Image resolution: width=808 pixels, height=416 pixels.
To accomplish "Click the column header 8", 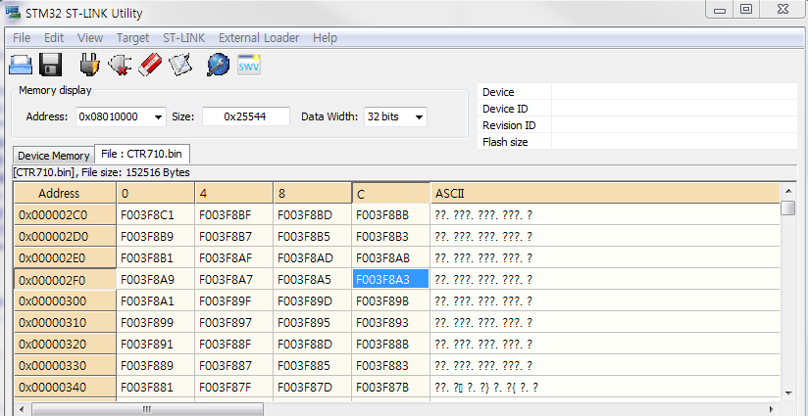I will click(313, 193).
